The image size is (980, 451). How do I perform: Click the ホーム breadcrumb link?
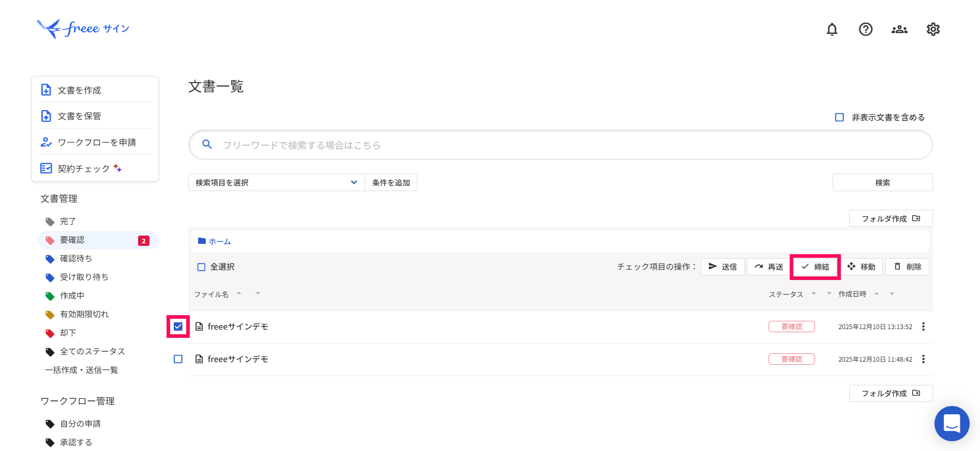click(220, 241)
